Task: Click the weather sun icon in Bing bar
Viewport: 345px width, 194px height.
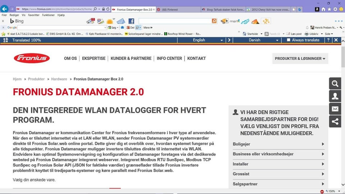Action: [x=110, y=21]
